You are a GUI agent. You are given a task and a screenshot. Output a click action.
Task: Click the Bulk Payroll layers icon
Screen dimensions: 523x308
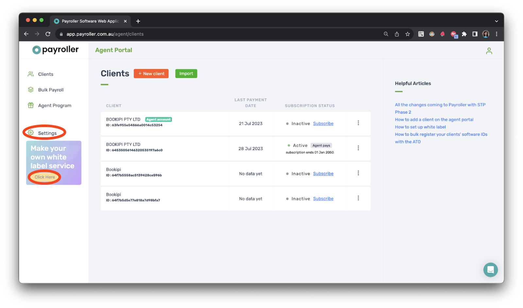(x=31, y=90)
